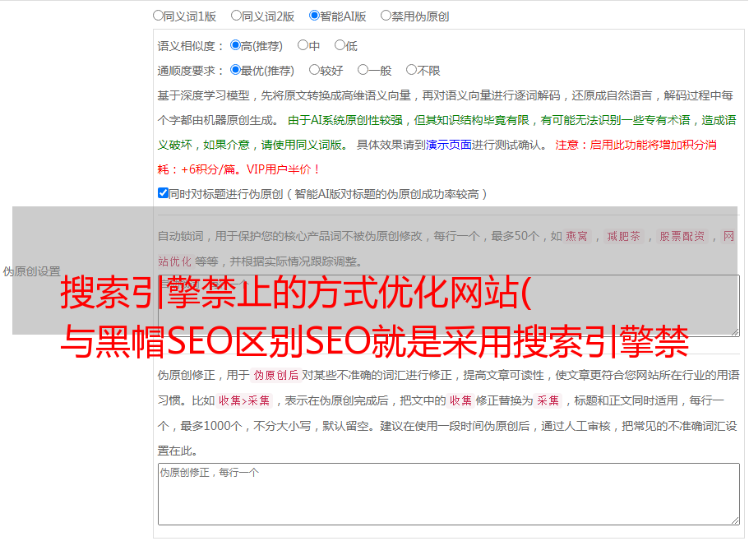The width and height of the screenshot is (749, 541).
Task: Open the 演示页面 link
Action: tap(449, 145)
